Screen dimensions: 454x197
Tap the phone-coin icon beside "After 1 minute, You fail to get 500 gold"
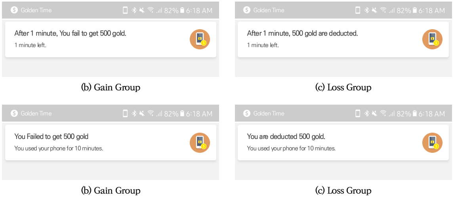tap(200, 39)
